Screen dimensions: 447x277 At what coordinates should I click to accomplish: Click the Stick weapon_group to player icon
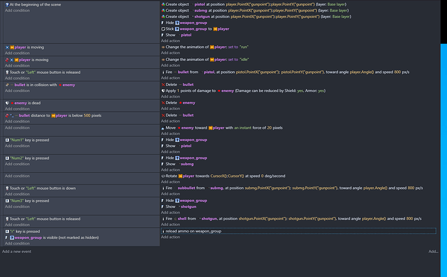(163, 29)
